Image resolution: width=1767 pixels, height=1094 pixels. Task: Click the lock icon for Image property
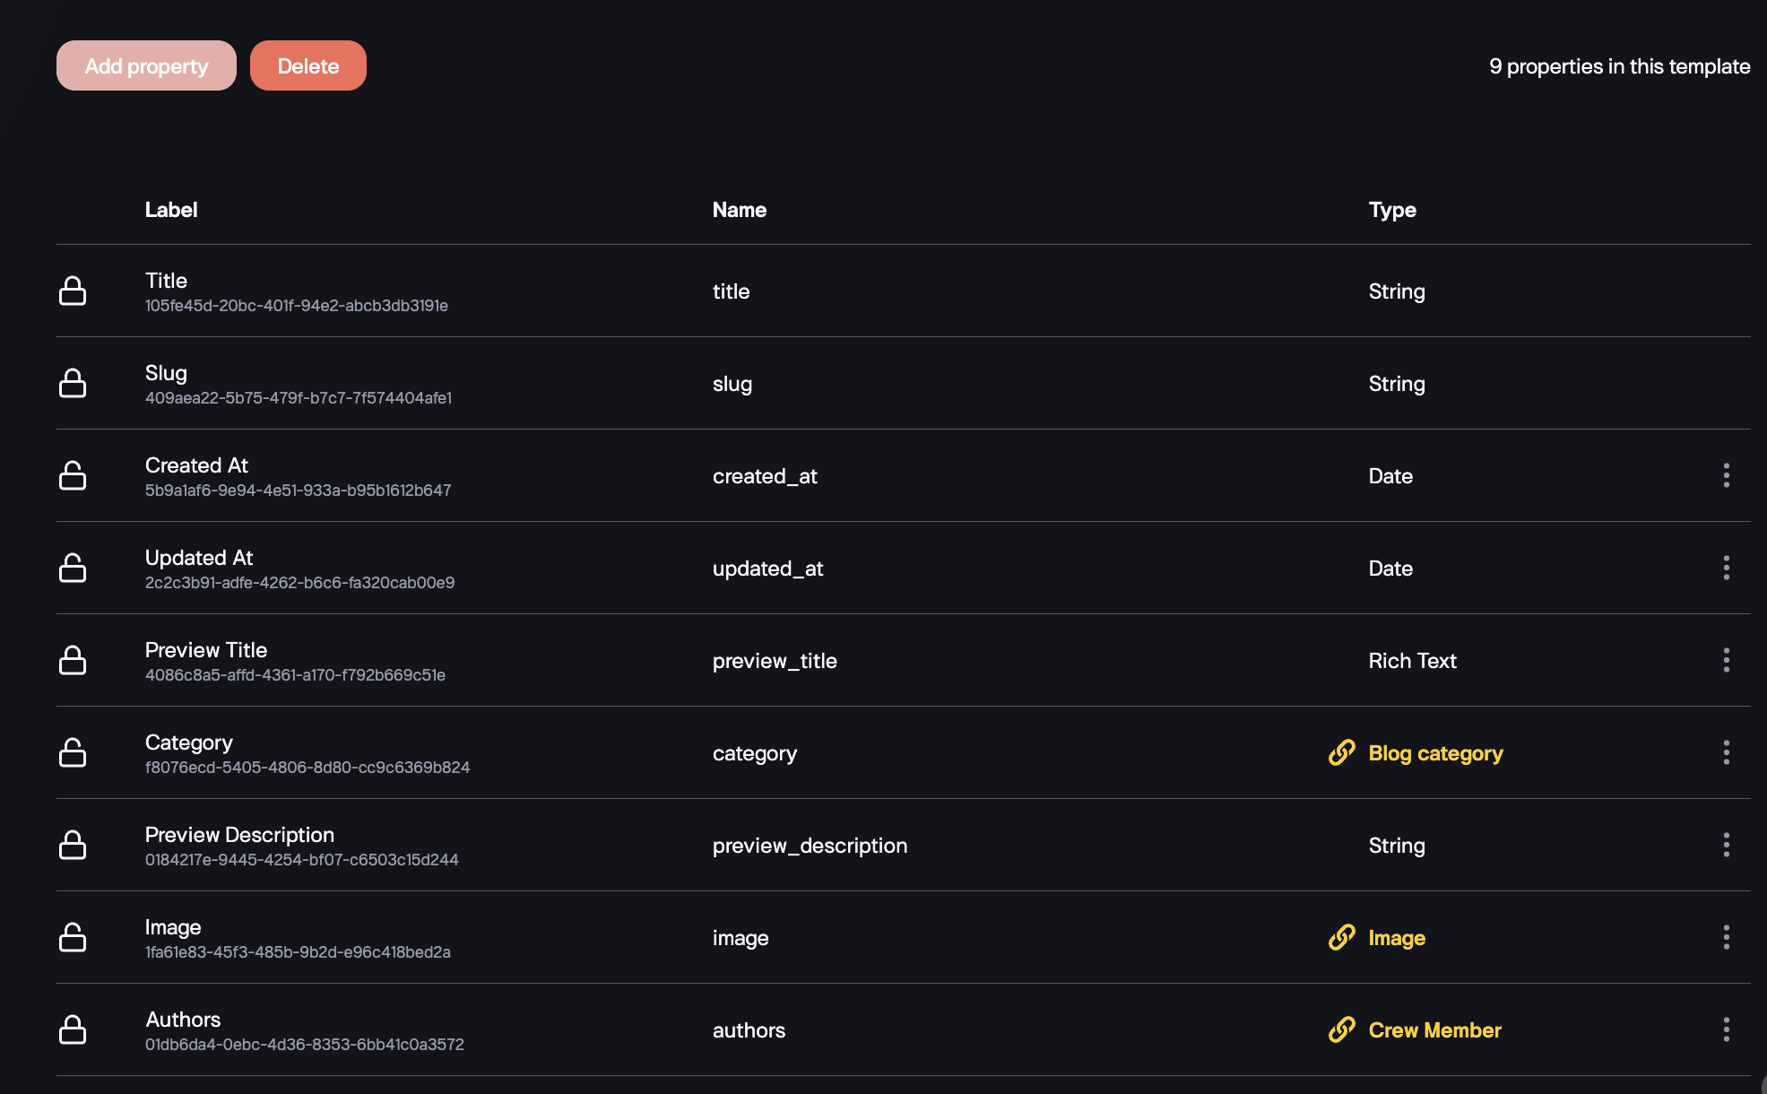tap(73, 938)
